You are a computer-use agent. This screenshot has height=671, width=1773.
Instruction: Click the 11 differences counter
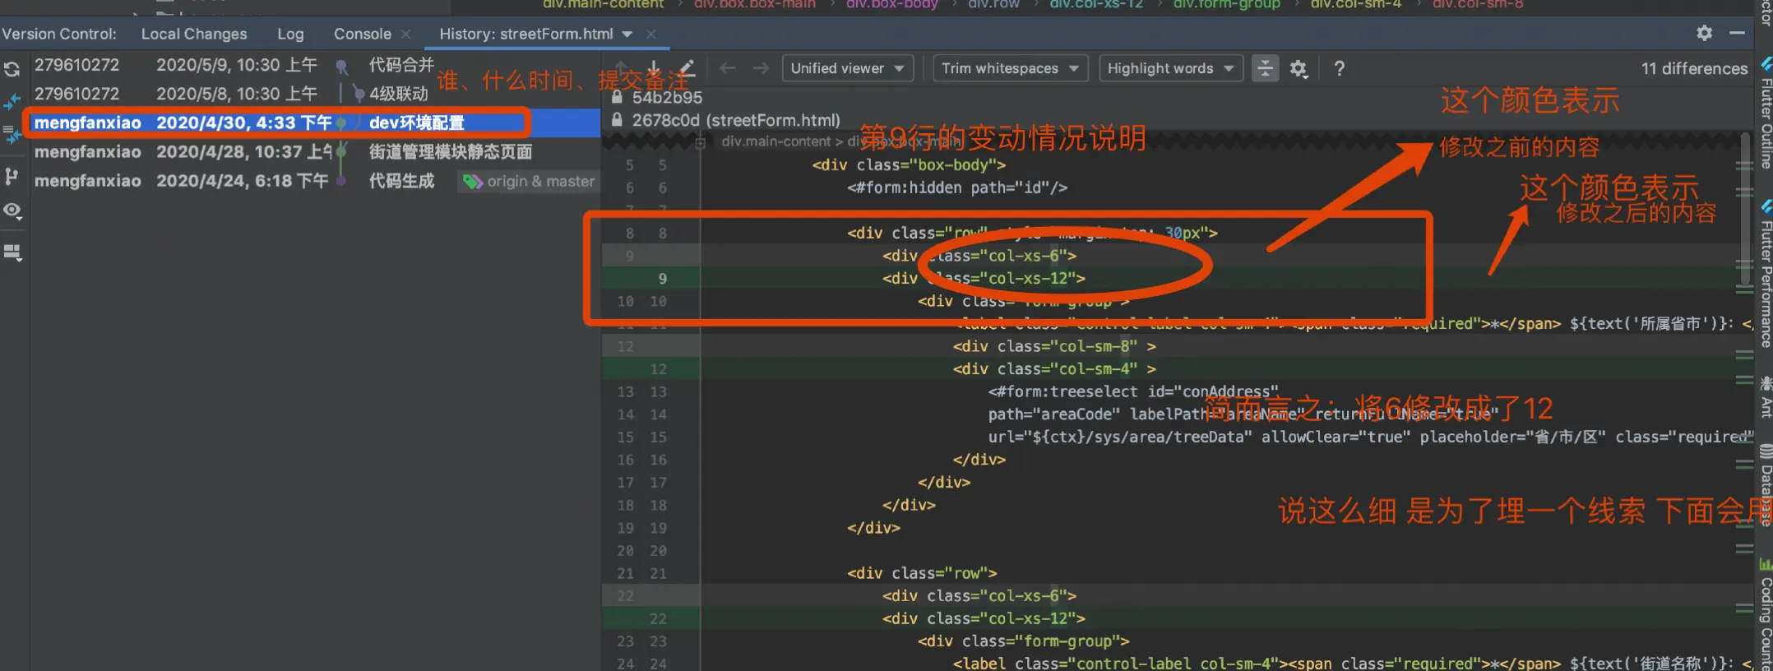click(1694, 68)
